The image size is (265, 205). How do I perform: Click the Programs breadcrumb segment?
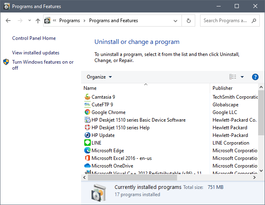point(69,21)
